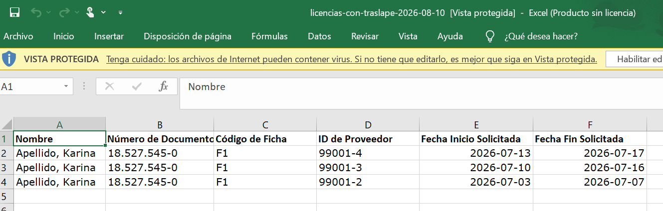Click the Save icon in quick access toolbar
The height and width of the screenshot is (211, 663).
click(14, 12)
